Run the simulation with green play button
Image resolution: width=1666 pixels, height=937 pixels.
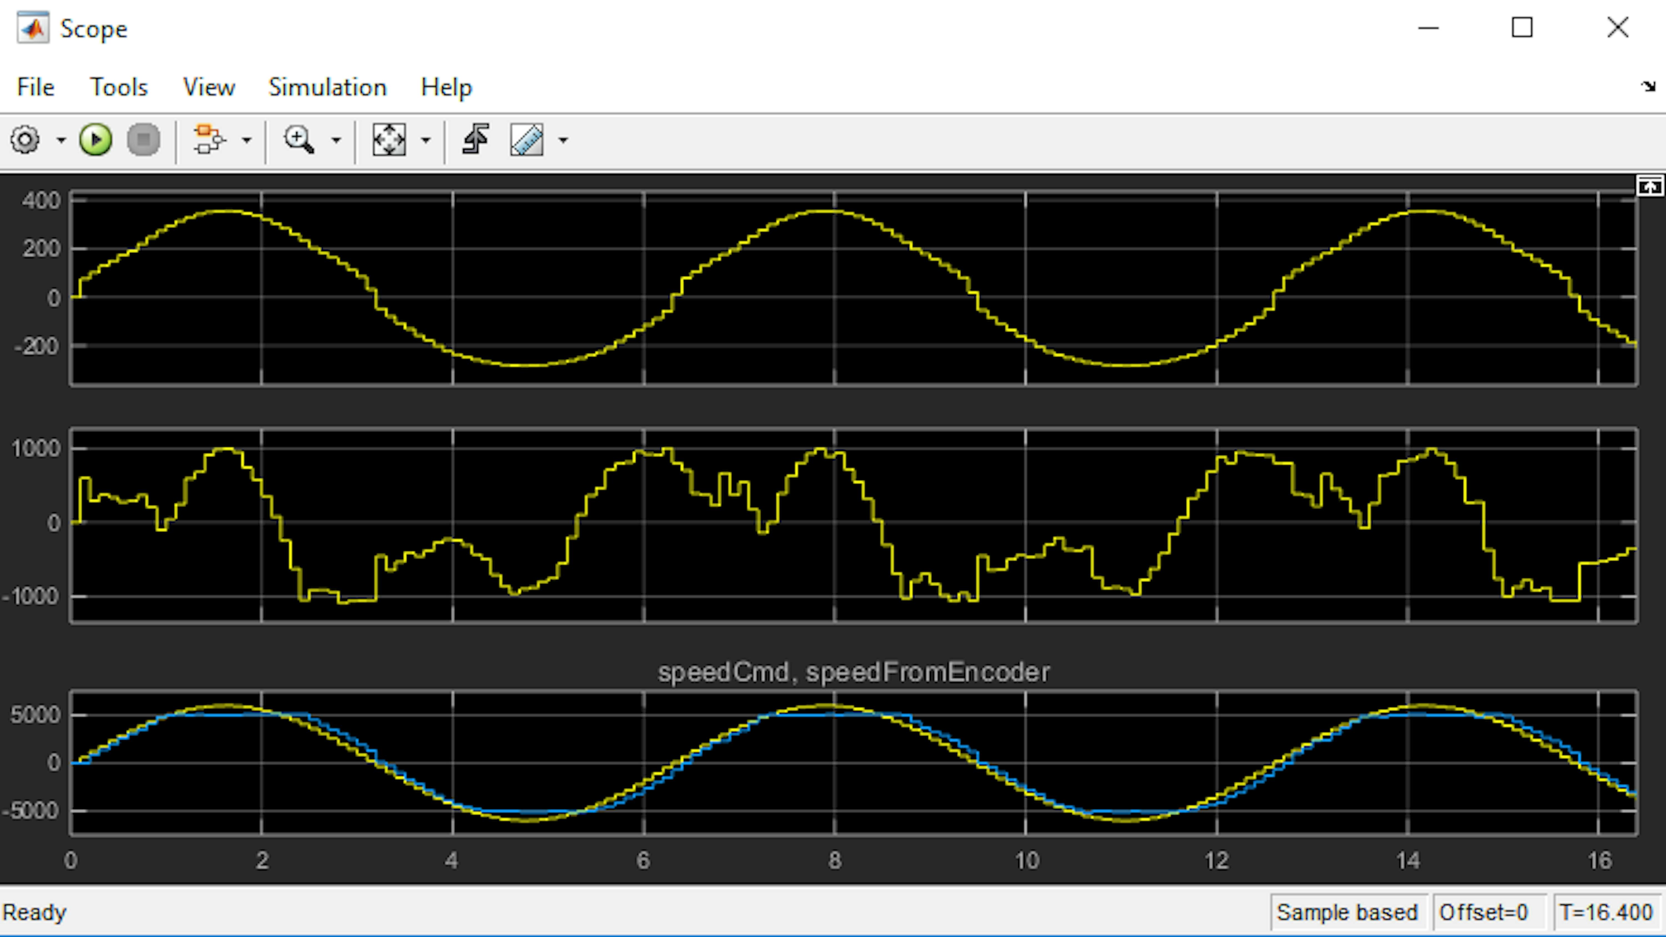point(96,140)
